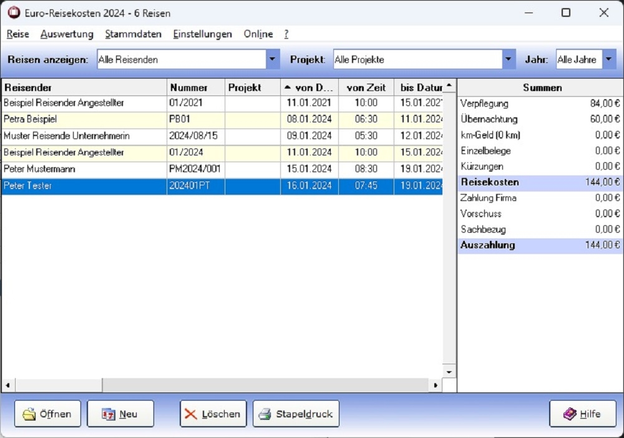Click the book icon on Hilfe
Viewport: 624px width, 438px height.
point(570,414)
